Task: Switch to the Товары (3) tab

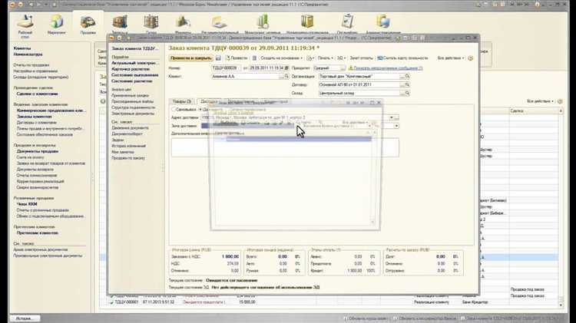Action: (182, 101)
